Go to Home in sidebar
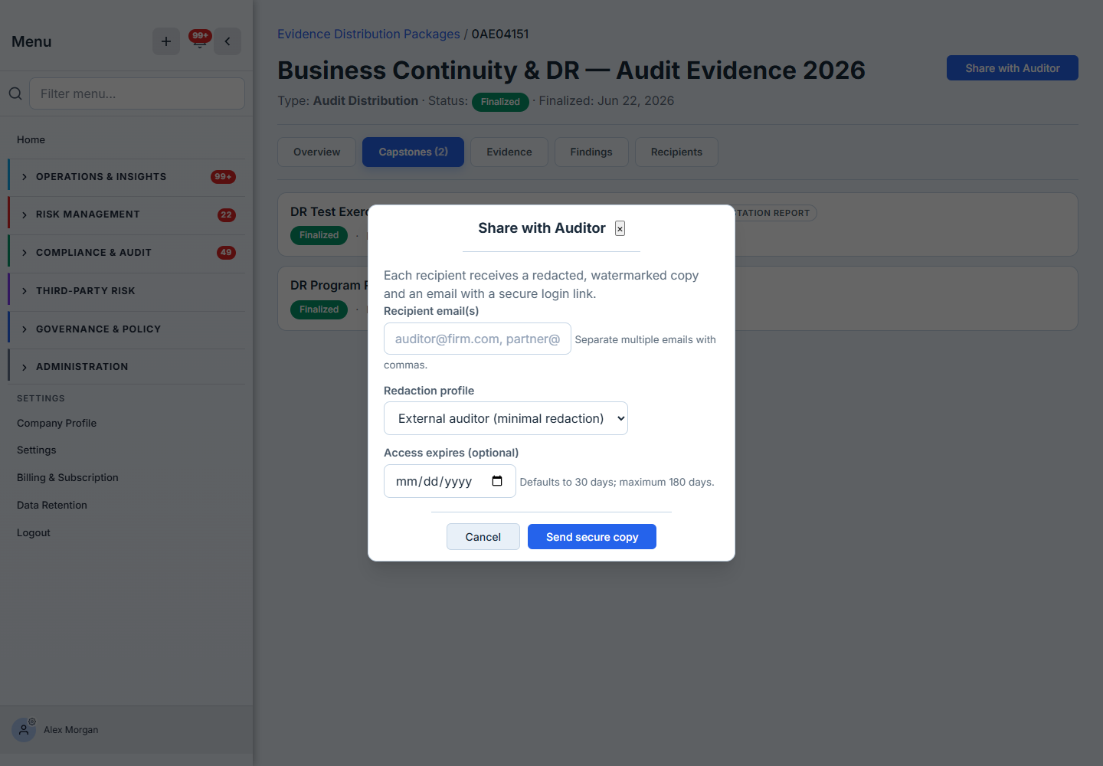This screenshot has width=1103, height=766. point(31,139)
